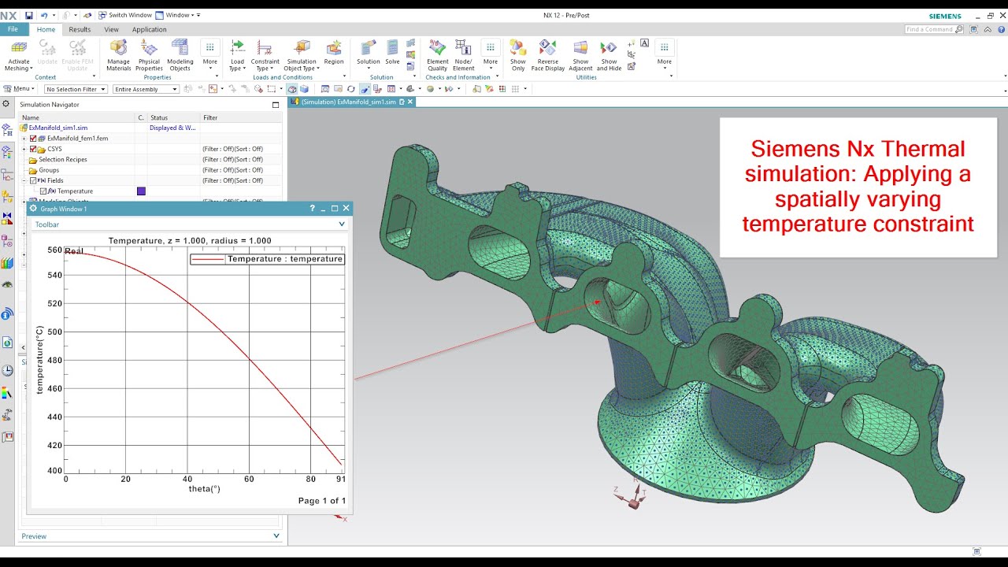Viewport: 1008px width, 567px height.
Task: Expand the CSYS tree node
Action: (x=24, y=149)
